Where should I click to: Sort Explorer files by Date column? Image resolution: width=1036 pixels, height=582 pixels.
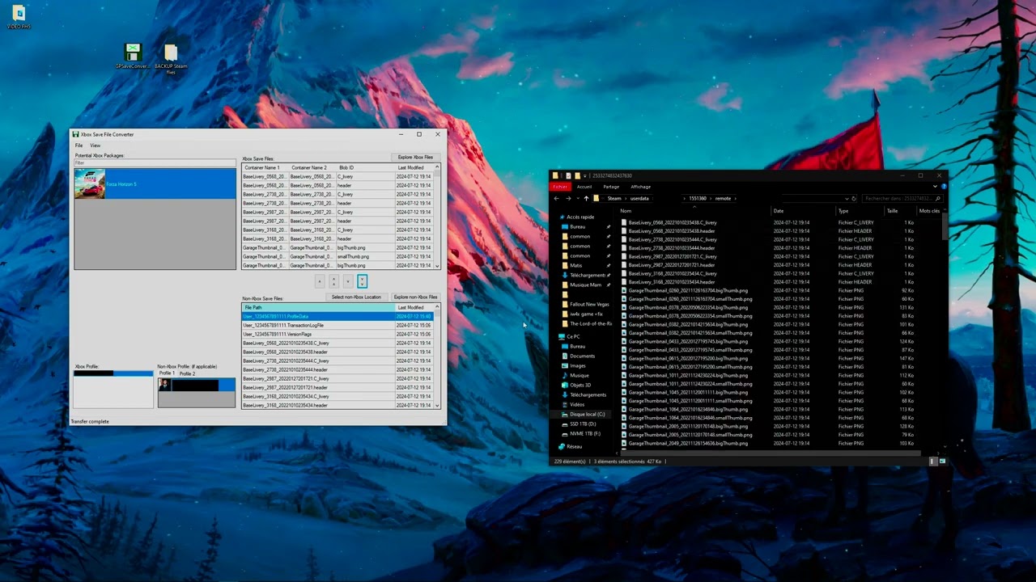click(x=778, y=211)
